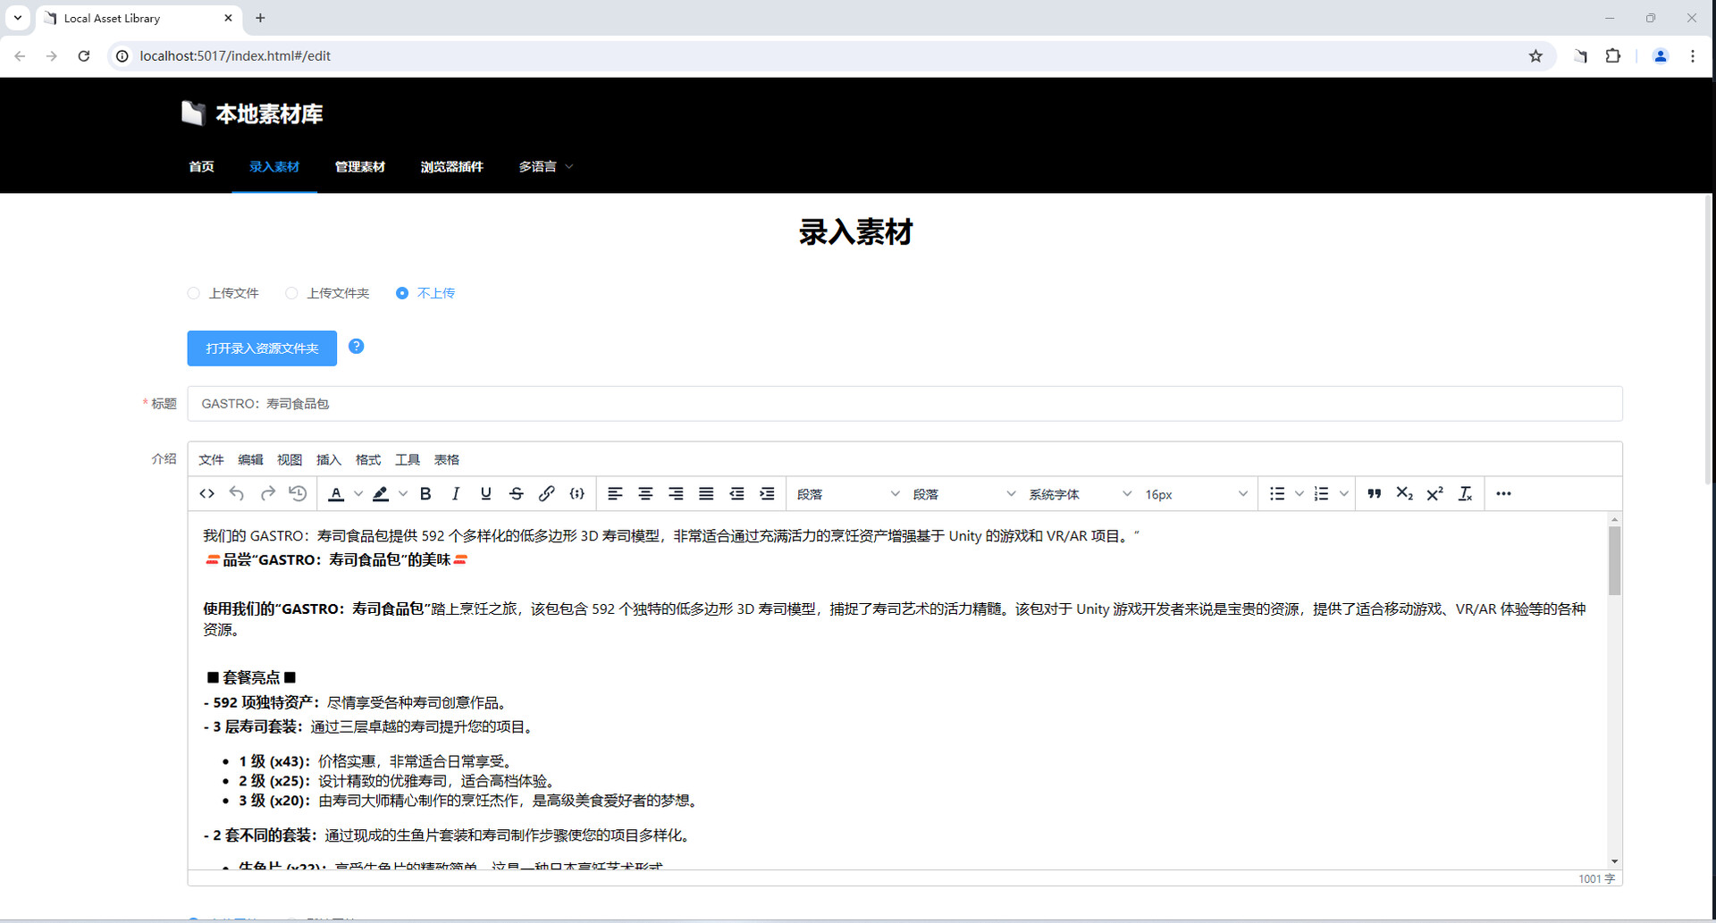The width and height of the screenshot is (1716, 923).
Task: Toggle italic text formatting
Action: click(456, 494)
